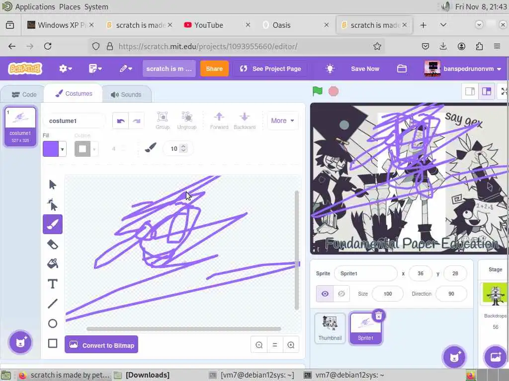The image size is (509, 381).
Task: Expand the More dropdown
Action: click(x=282, y=121)
